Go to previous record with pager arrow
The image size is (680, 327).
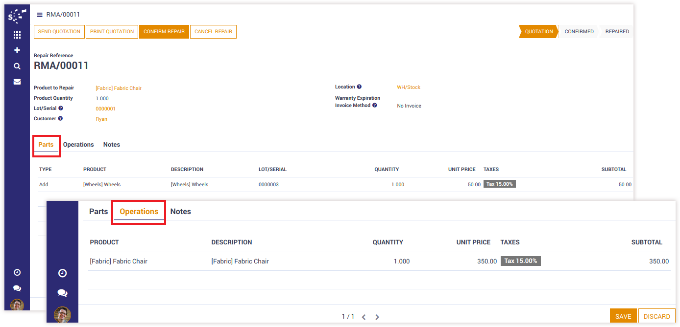(x=364, y=317)
